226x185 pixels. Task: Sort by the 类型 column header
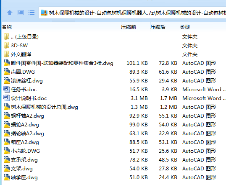click(x=185, y=27)
